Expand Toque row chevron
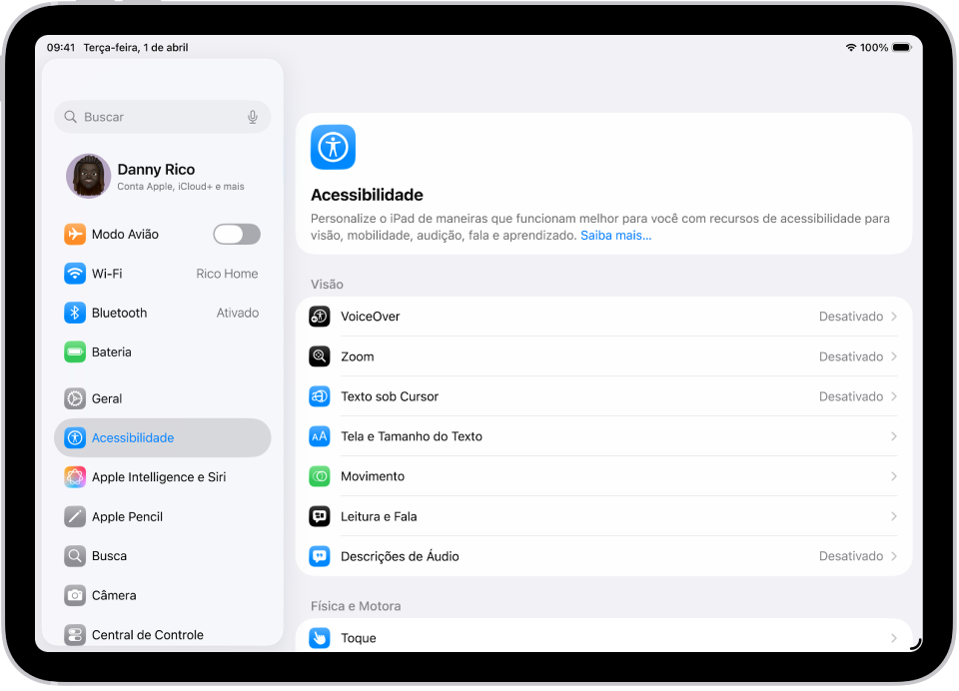The height and width of the screenshot is (691, 959). (893, 638)
